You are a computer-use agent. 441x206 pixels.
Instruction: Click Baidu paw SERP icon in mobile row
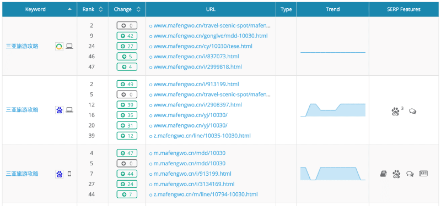point(396,174)
